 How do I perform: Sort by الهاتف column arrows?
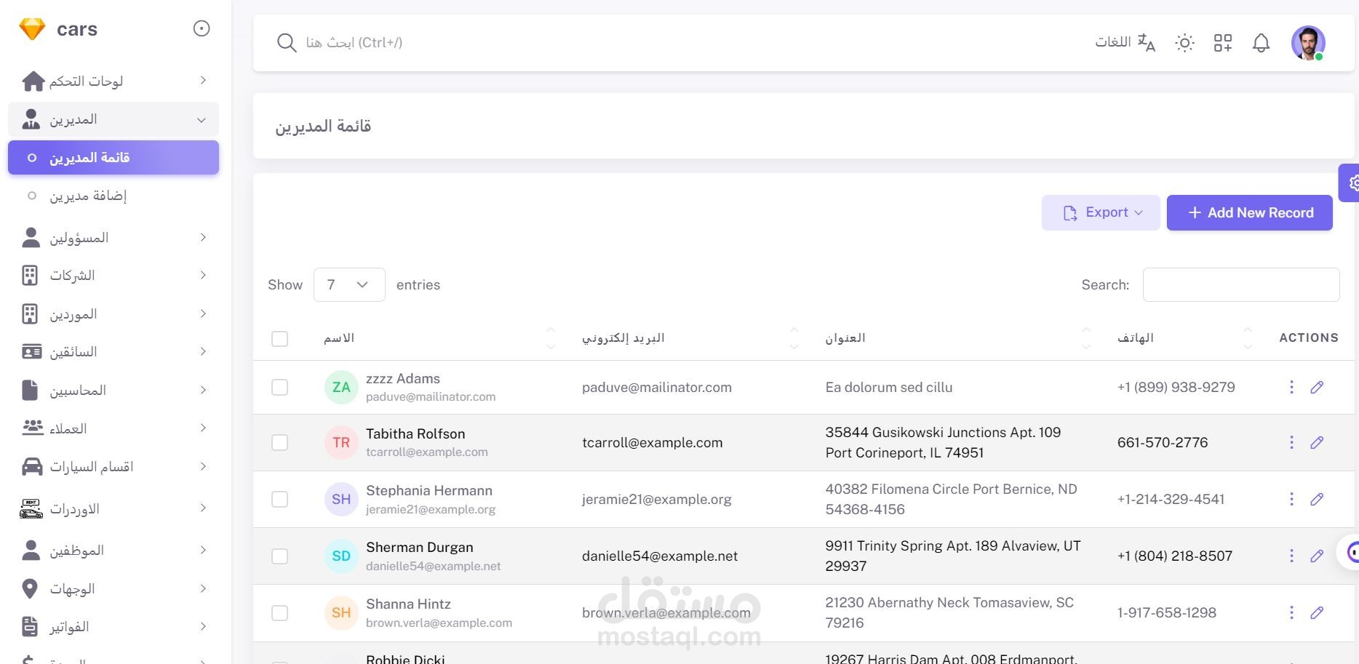point(1248,338)
